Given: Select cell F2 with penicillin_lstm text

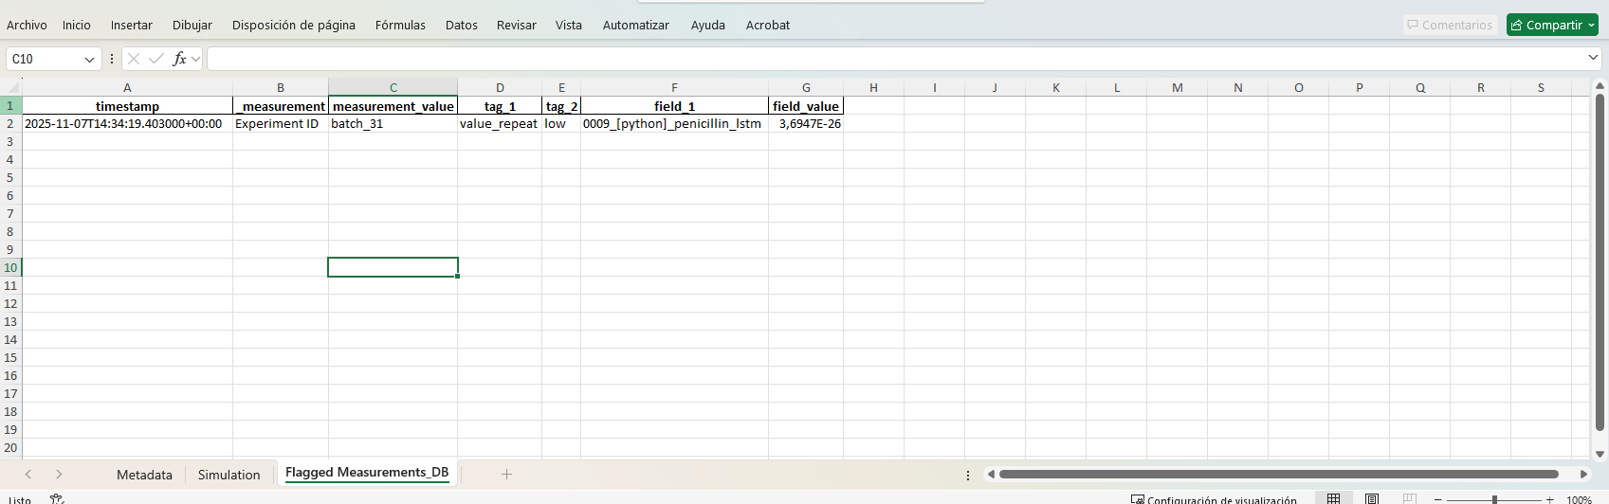Looking at the screenshot, I should (673, 124).
